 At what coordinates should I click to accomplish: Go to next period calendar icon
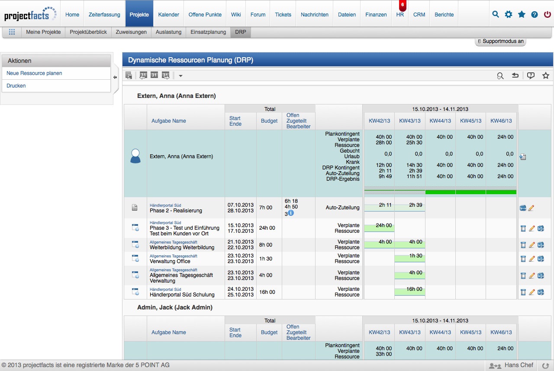point(165,75)
